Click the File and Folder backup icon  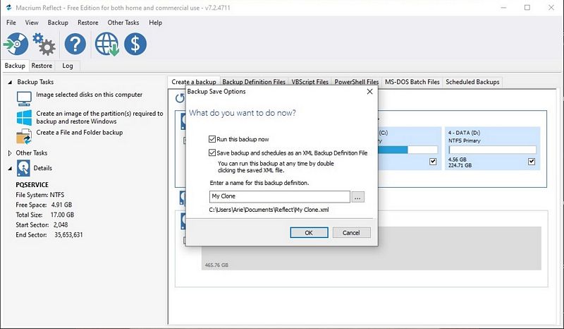[24, 136]
